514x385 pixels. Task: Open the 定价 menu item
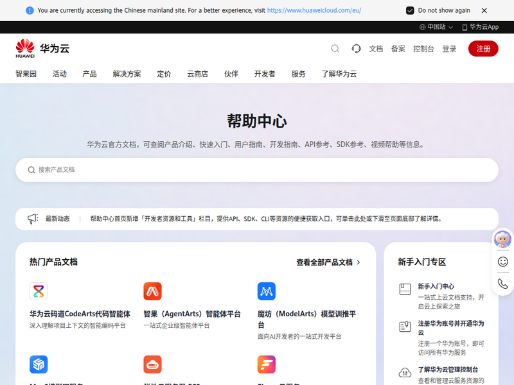164,74
